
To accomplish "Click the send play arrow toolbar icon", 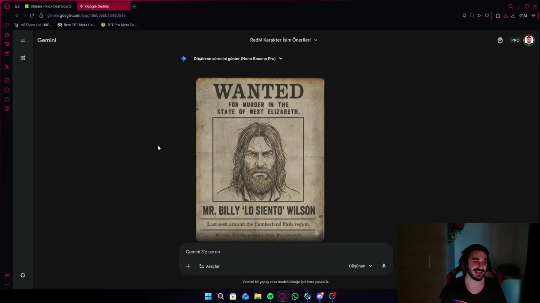I will [x=479, y=16].
